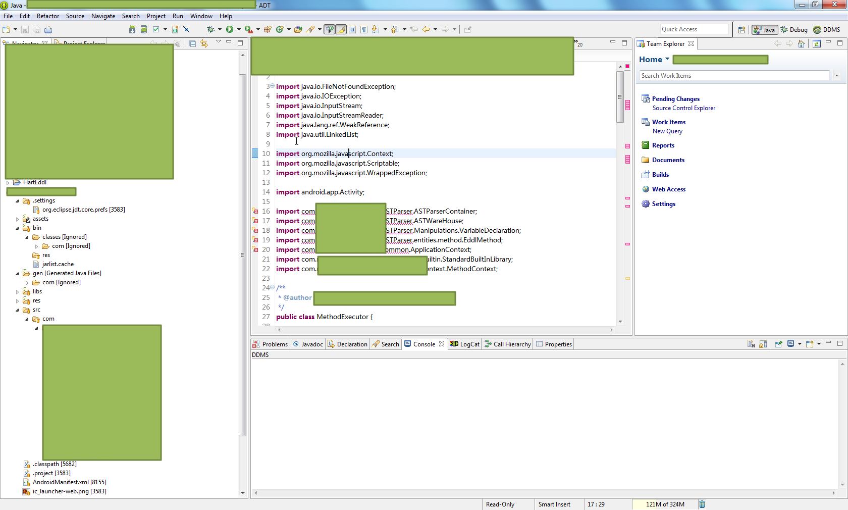The height and width of the screenshot is (510, 848).
Task: Toggle Link with Editor in Navigator
Action: pyautogui.click(x=204, y=43)
